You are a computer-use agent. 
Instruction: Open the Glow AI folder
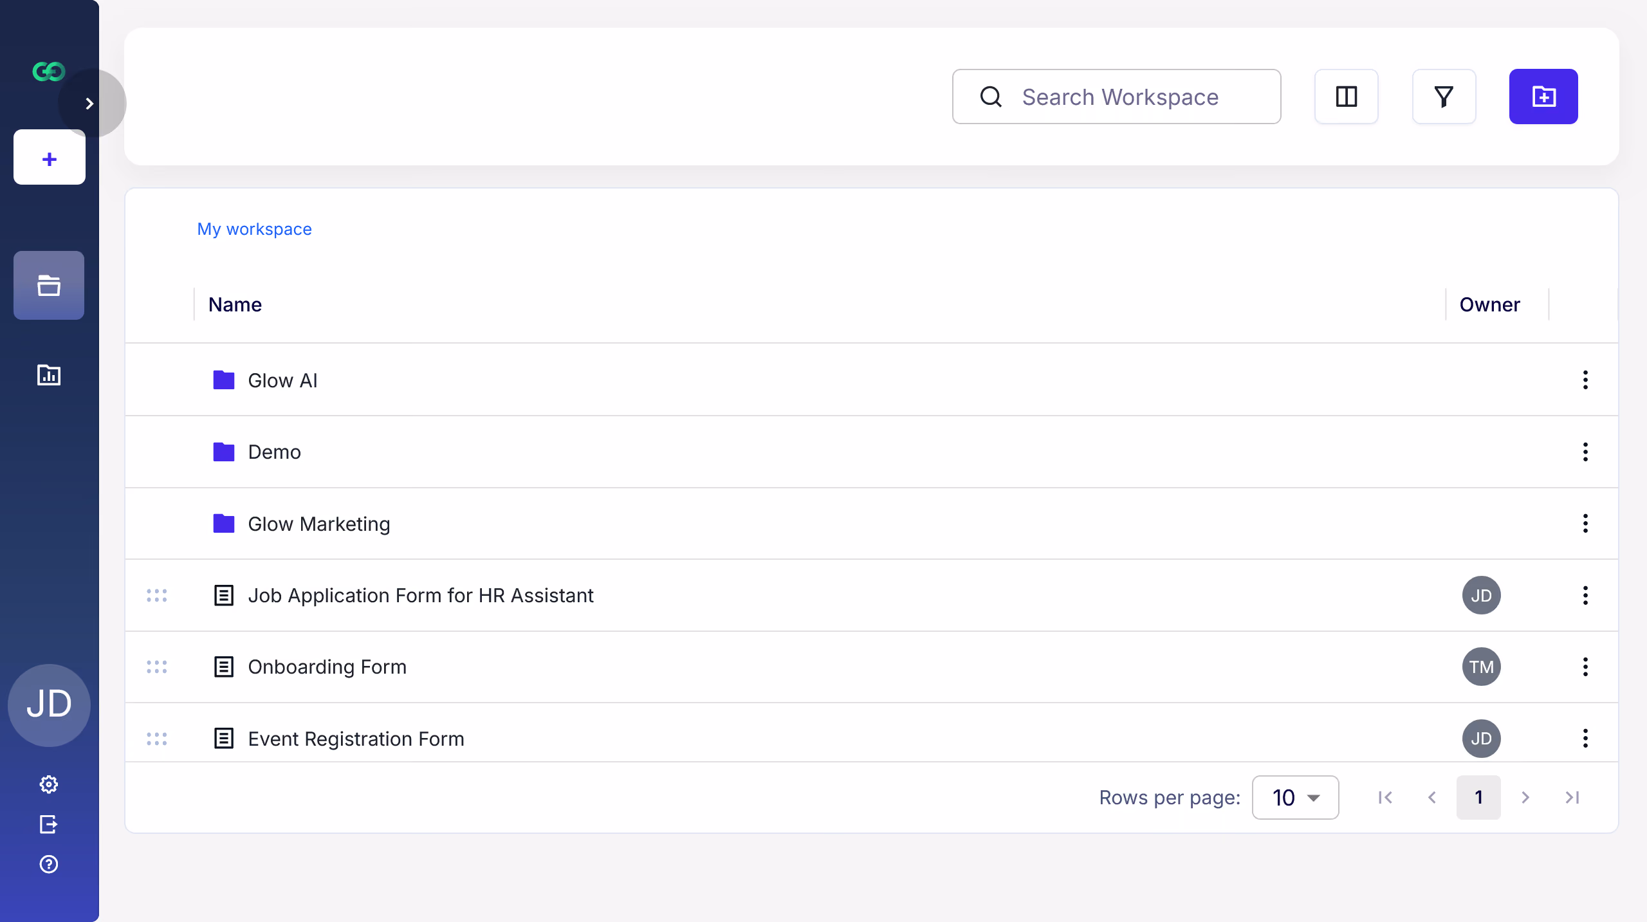coord(282,380)
